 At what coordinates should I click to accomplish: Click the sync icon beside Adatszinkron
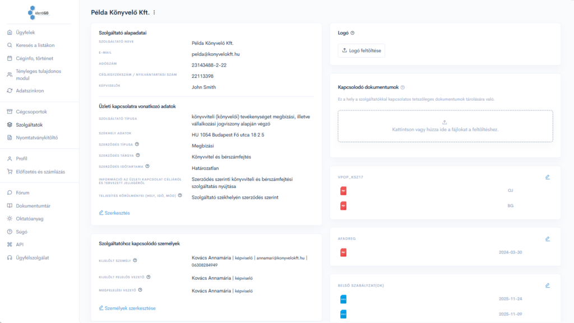coord(10,91)
